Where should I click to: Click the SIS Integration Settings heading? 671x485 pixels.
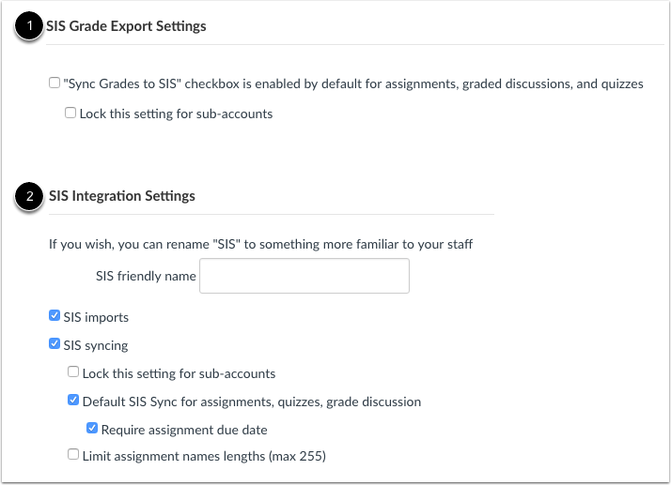pyautogui.click(x=122, y=196)
